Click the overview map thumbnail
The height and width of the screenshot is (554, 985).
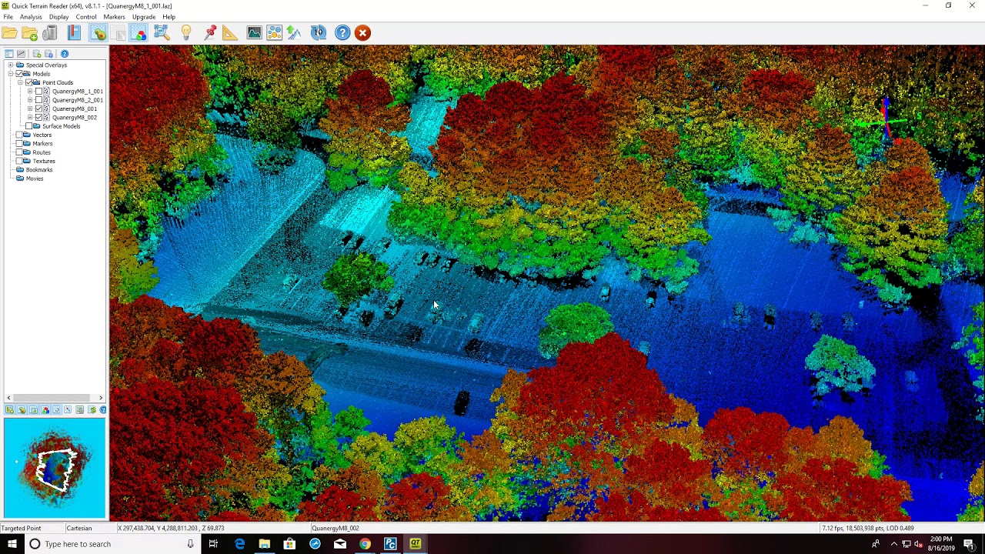point(55,468)
